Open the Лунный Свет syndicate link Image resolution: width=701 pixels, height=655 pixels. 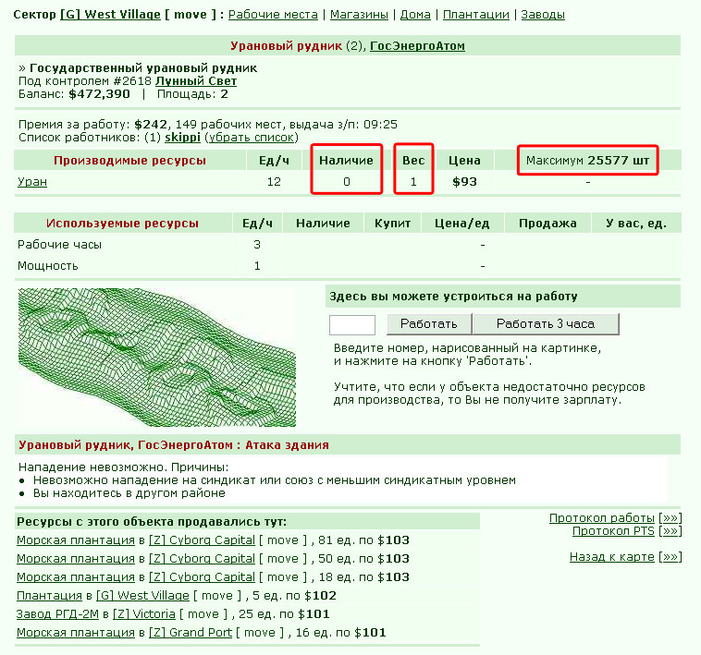point(196,80)
